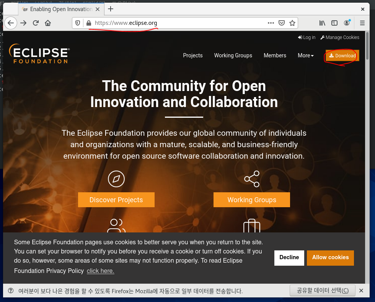Open Manage Cookies settings

pyautogui.click(x=340, y=37)
